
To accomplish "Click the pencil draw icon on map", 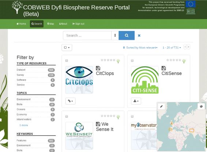I will 161,106.
